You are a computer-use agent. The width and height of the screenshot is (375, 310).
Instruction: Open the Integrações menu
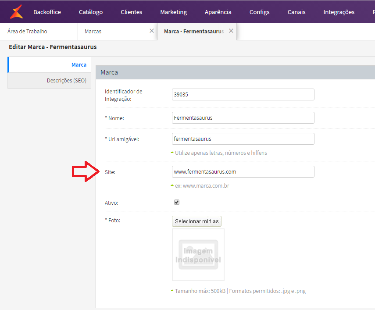(339, 12)
